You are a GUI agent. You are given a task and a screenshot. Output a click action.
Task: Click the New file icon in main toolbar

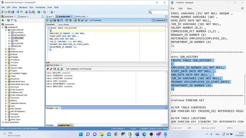coord(2,12)
